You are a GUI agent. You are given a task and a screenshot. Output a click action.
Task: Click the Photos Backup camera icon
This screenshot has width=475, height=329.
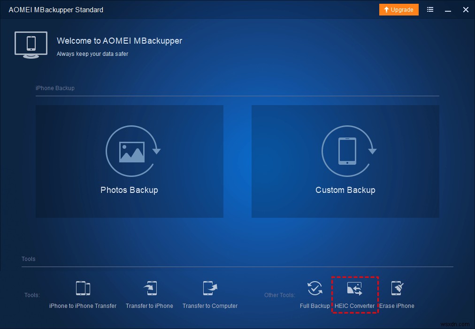pos(130,151)
